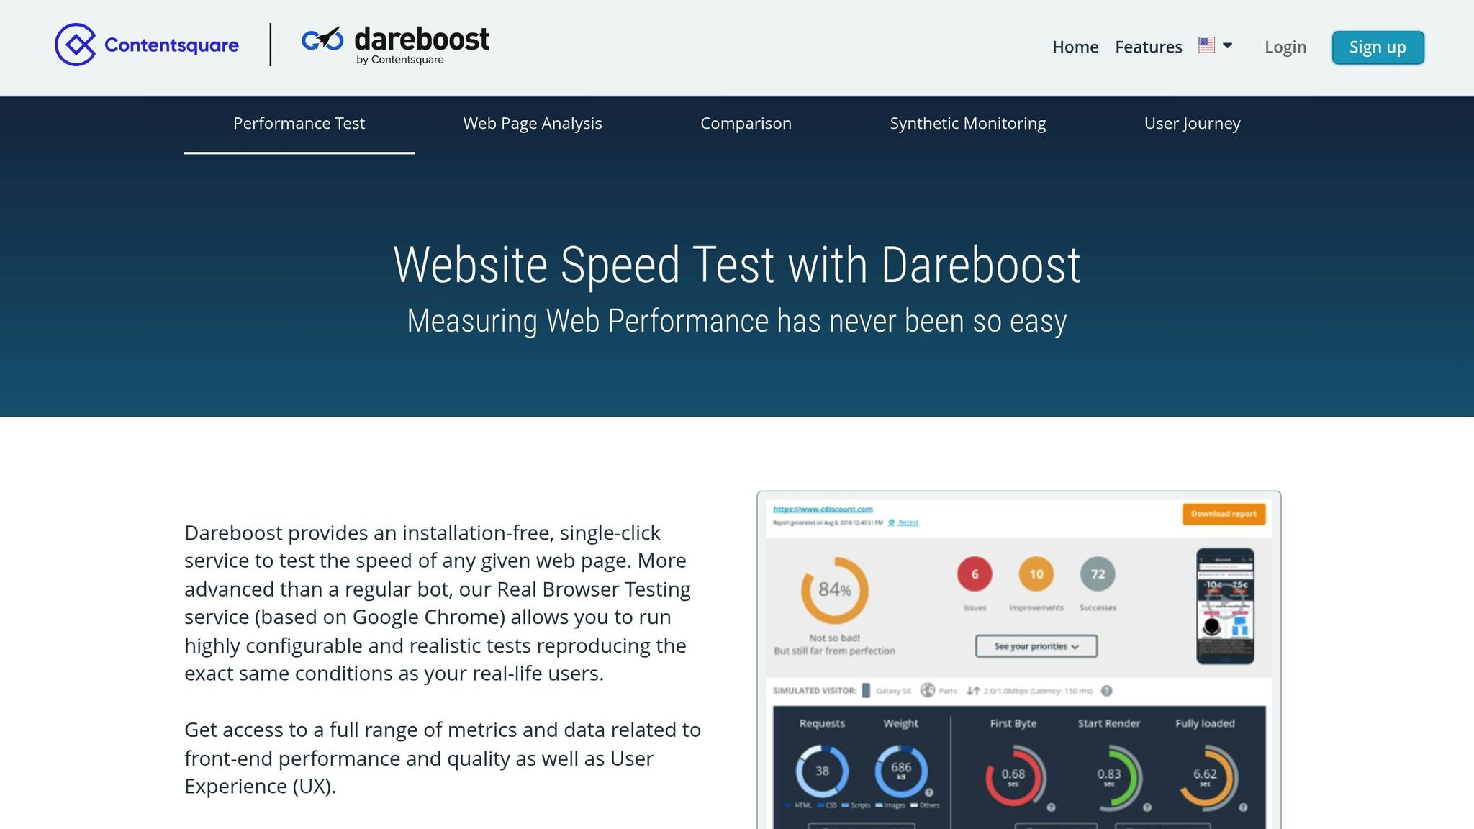Click the Download report button in preview
Screen dimensions: 1474x829
click(x=1224, y=514)
